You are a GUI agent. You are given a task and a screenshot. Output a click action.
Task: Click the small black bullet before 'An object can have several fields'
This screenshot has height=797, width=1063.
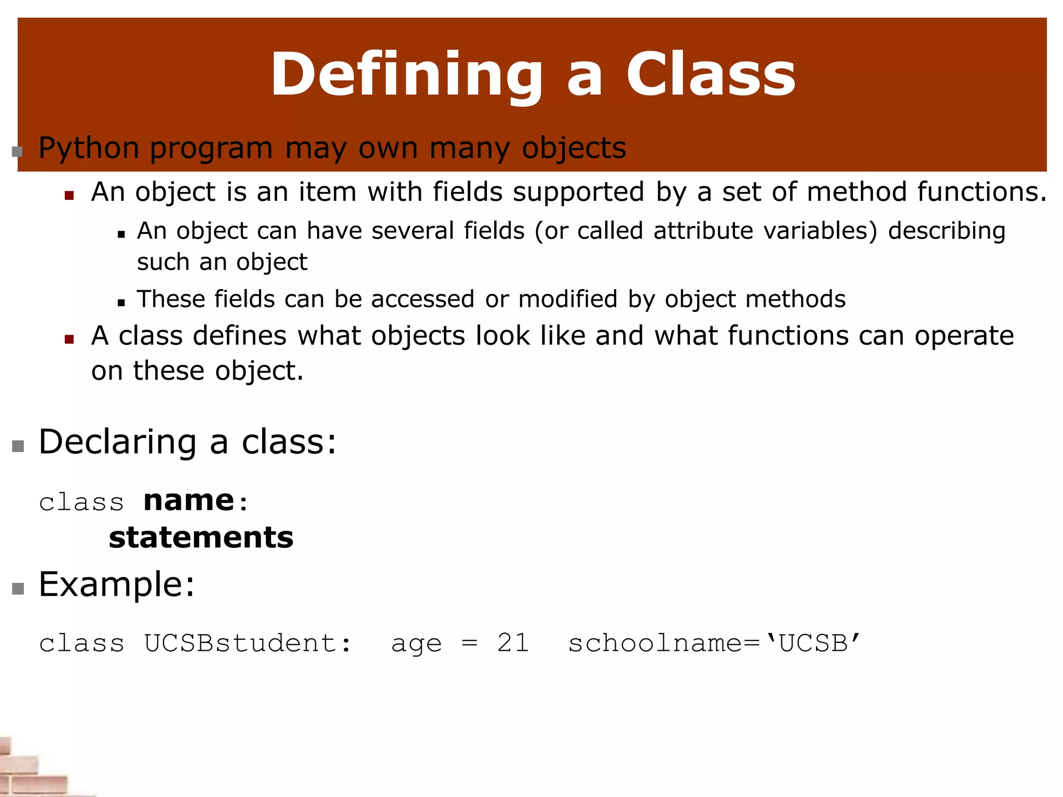tap(121, 235)
